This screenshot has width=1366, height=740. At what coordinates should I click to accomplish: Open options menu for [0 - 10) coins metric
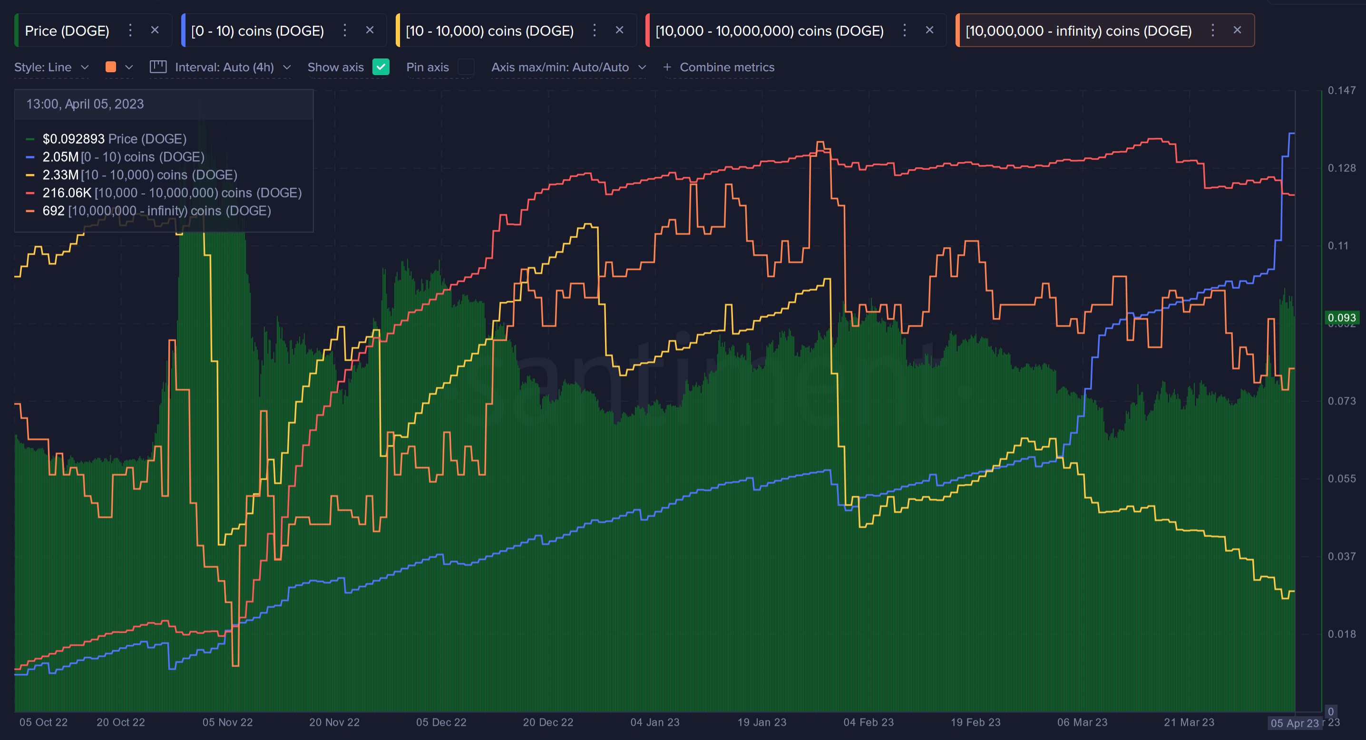tap(345, 30)
